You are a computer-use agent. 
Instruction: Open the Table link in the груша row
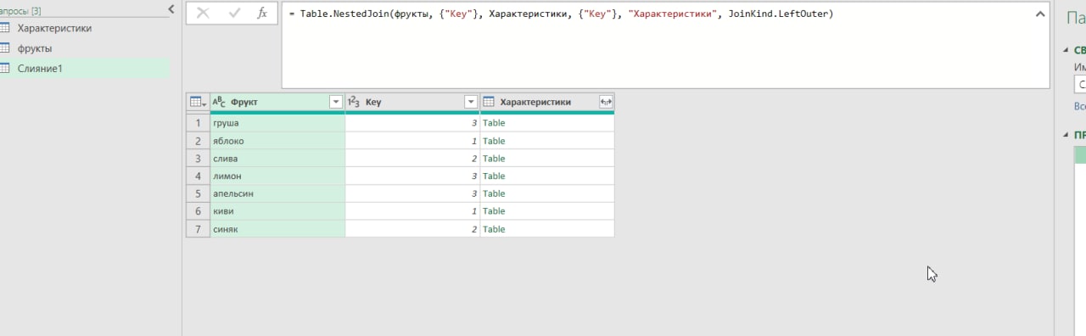coord(494,123)
